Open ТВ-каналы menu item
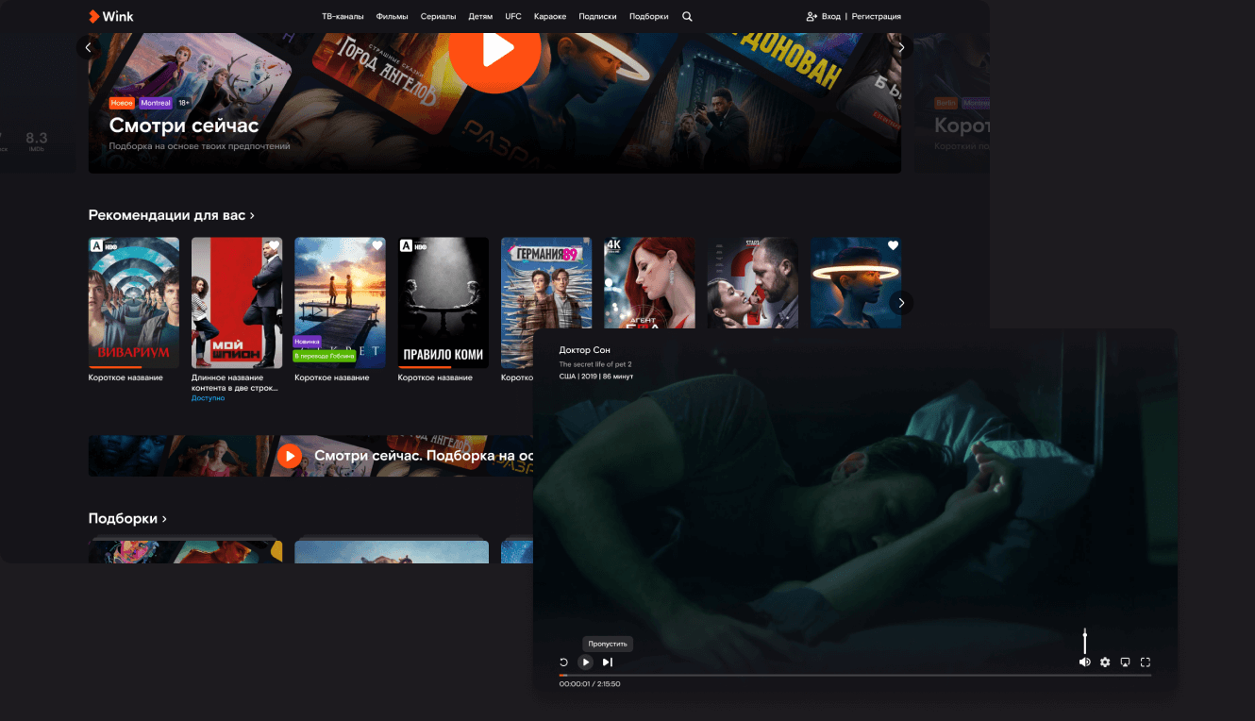 click(x=343, y=16)
